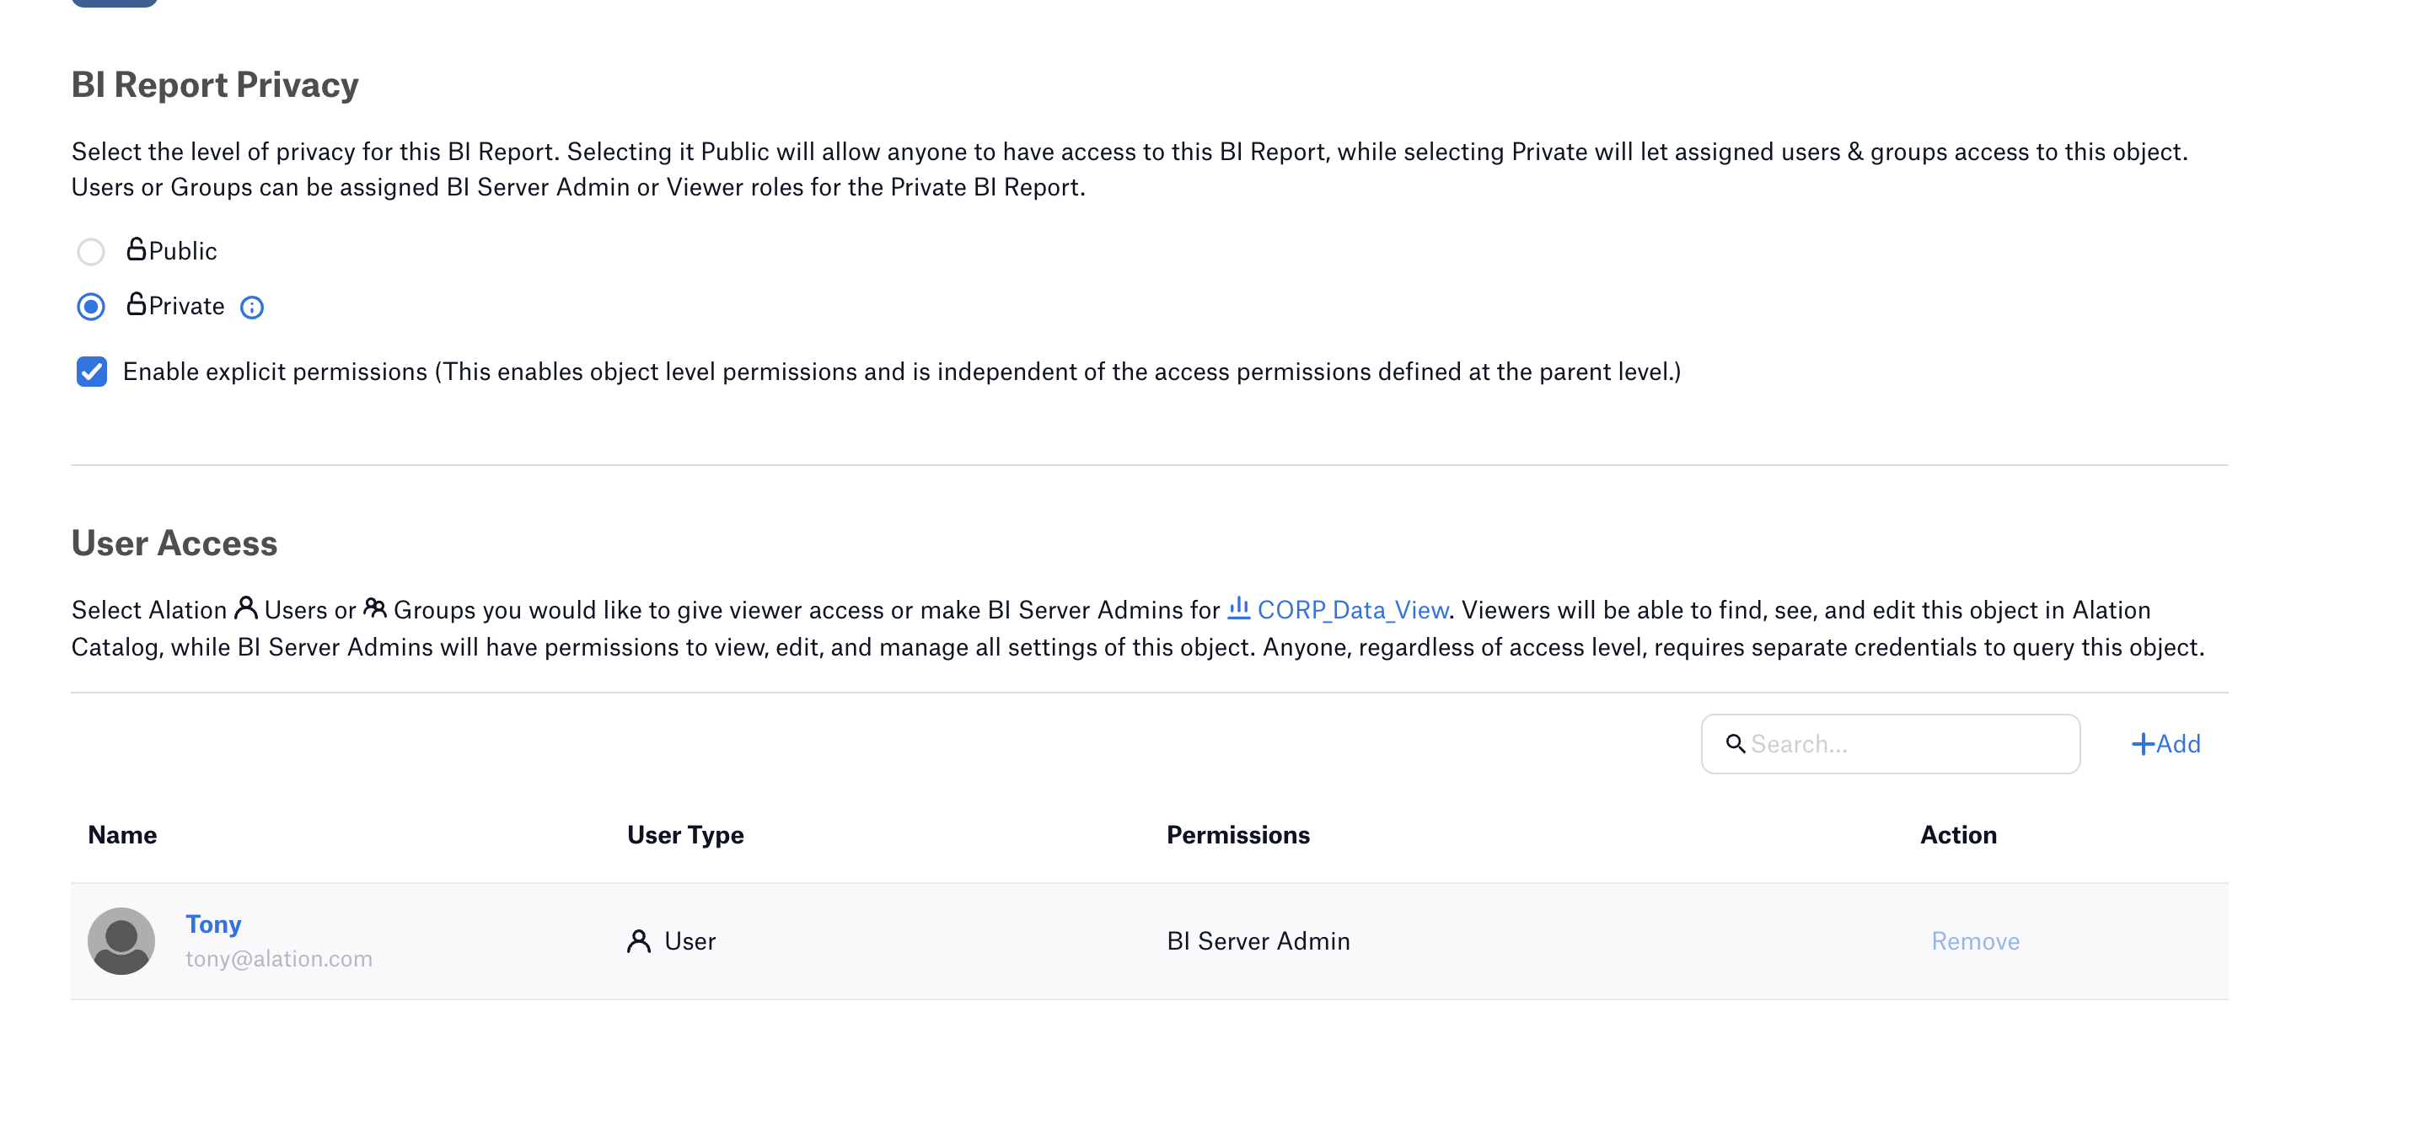Viewport: 2431px width, 1135px height.
Task: Open the CORP_Data_View link
Action: click(x=1352, y=610)
